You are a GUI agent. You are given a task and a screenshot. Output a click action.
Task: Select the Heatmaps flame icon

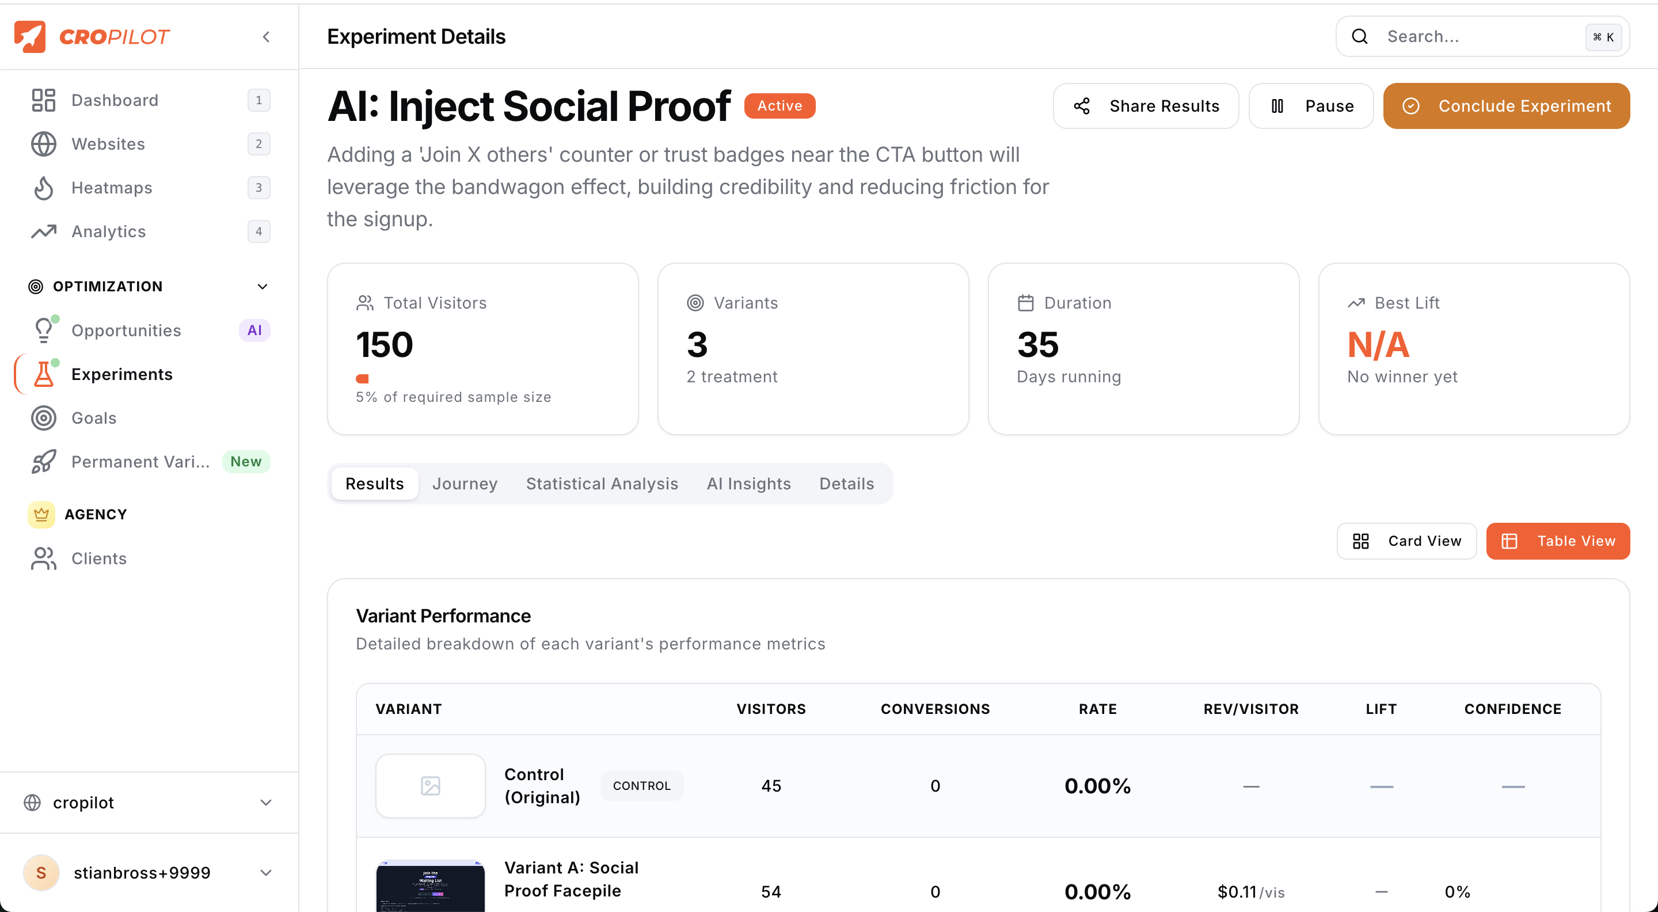(43, 187)
